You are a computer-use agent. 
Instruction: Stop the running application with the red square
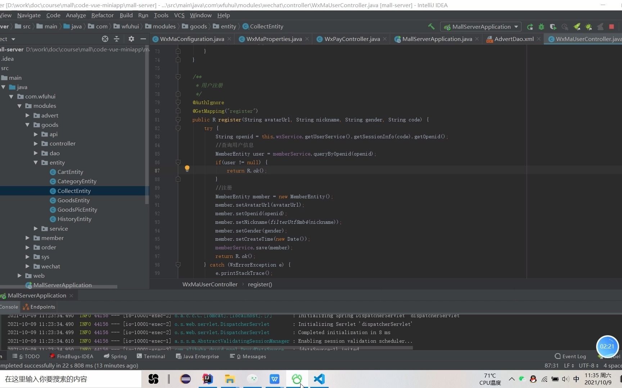[611, 27]
